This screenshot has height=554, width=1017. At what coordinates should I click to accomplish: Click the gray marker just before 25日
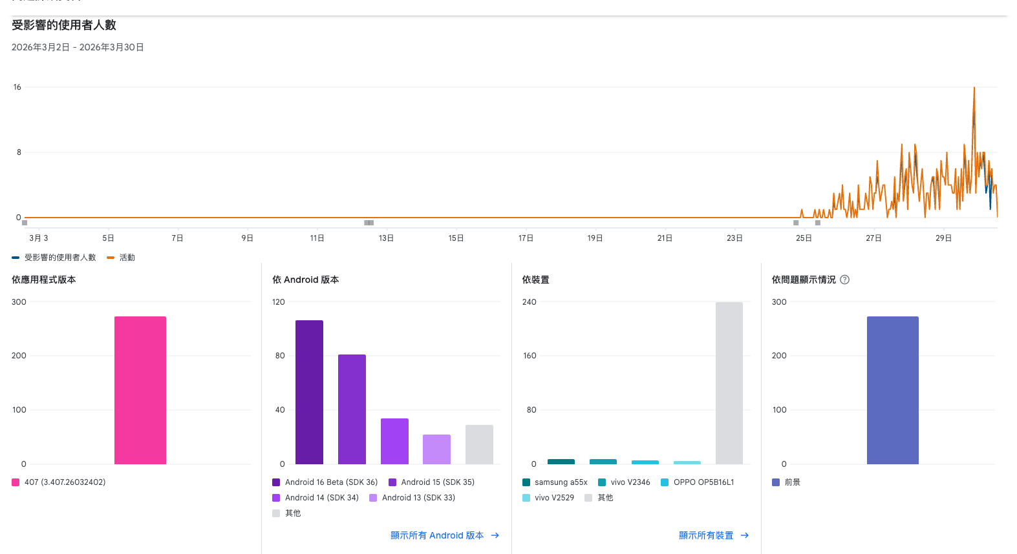coord(796,223)
